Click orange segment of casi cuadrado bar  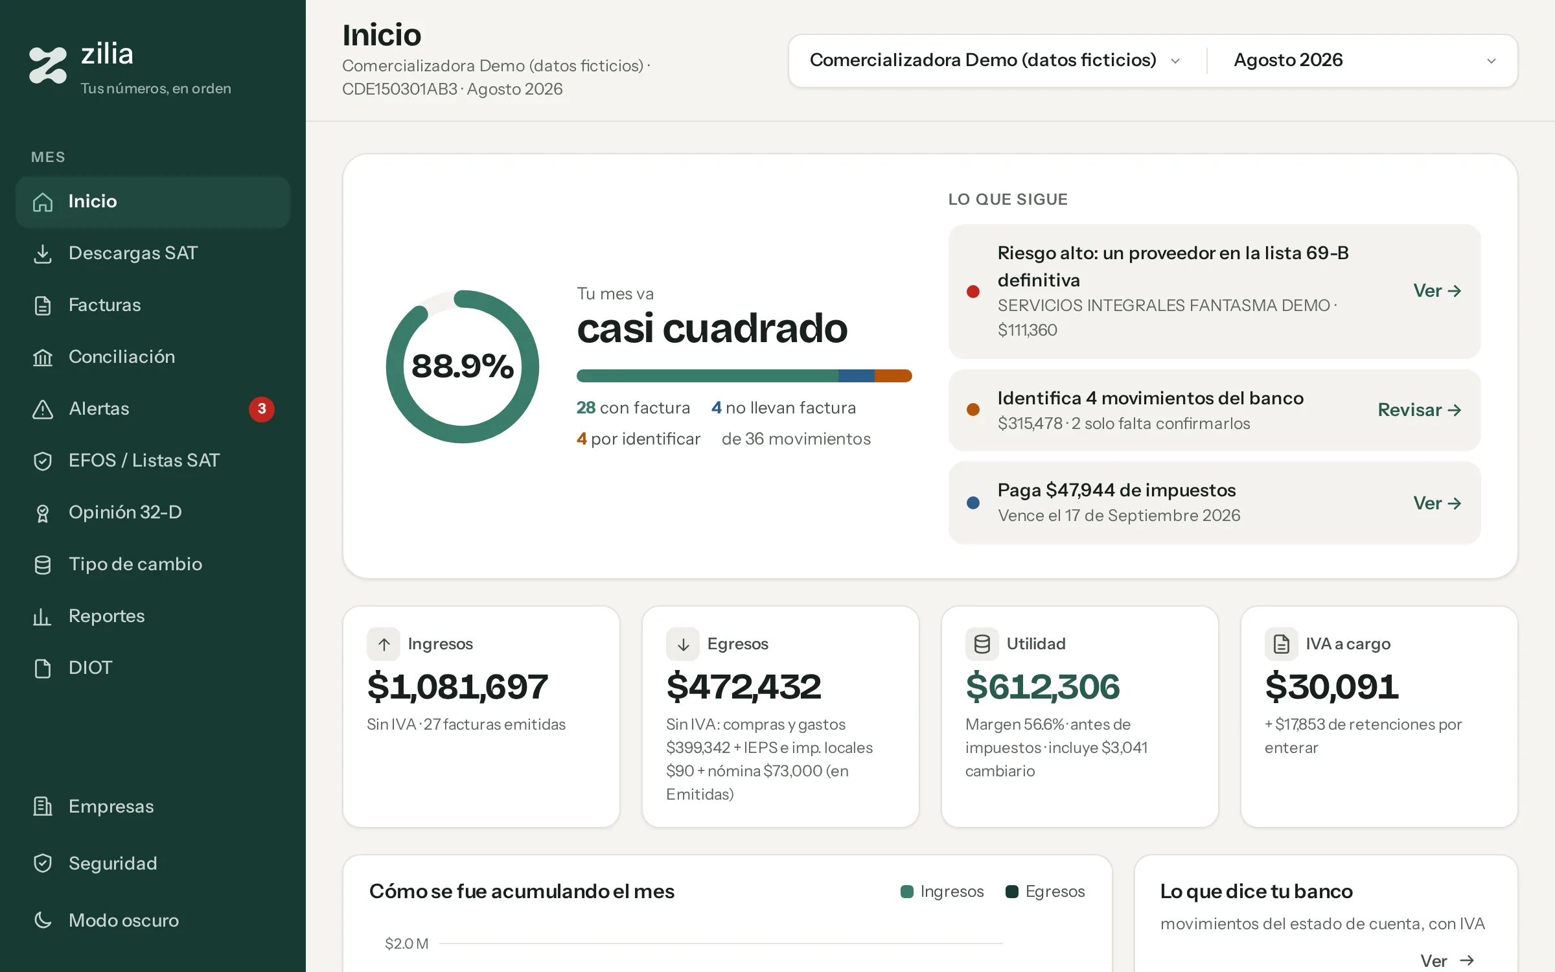coord(893,376)
